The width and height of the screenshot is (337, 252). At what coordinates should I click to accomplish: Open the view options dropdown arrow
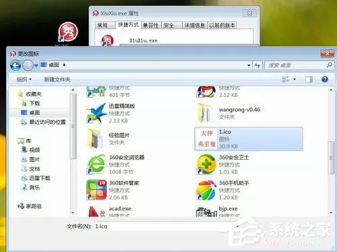(x=295, y=80)
